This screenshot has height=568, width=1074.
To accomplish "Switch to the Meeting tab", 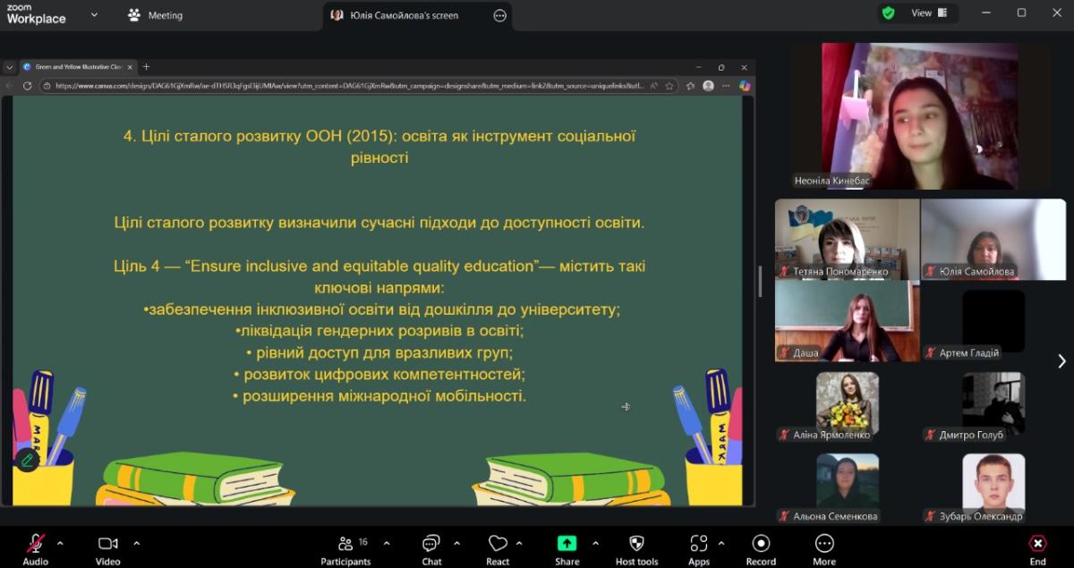I will pyautogui.click(x=156, y=15).
